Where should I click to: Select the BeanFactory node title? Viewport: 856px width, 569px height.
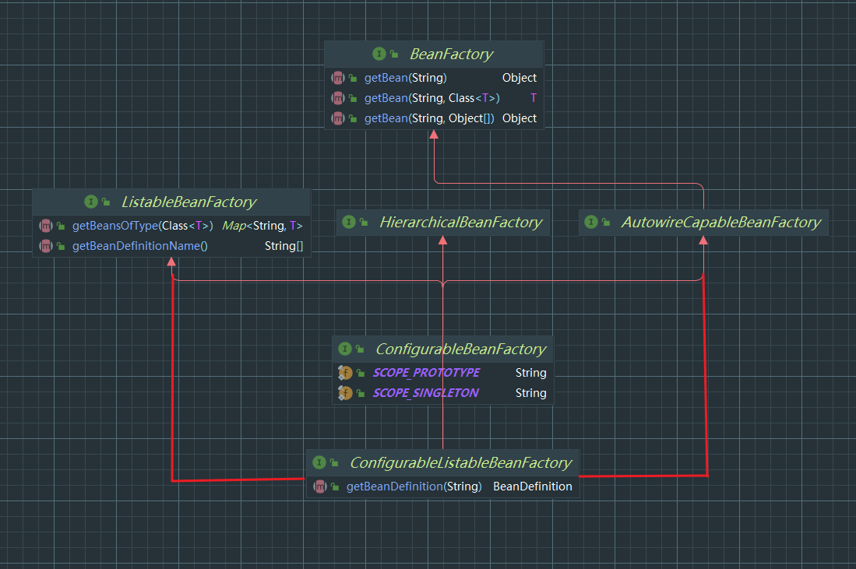(x=451, y=54)
